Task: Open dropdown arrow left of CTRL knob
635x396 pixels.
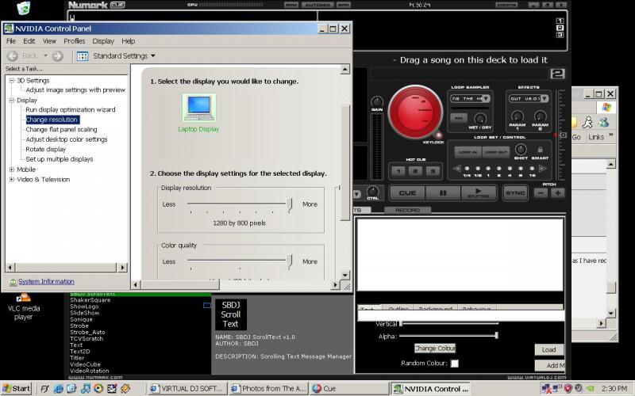Action: point(356,194)
